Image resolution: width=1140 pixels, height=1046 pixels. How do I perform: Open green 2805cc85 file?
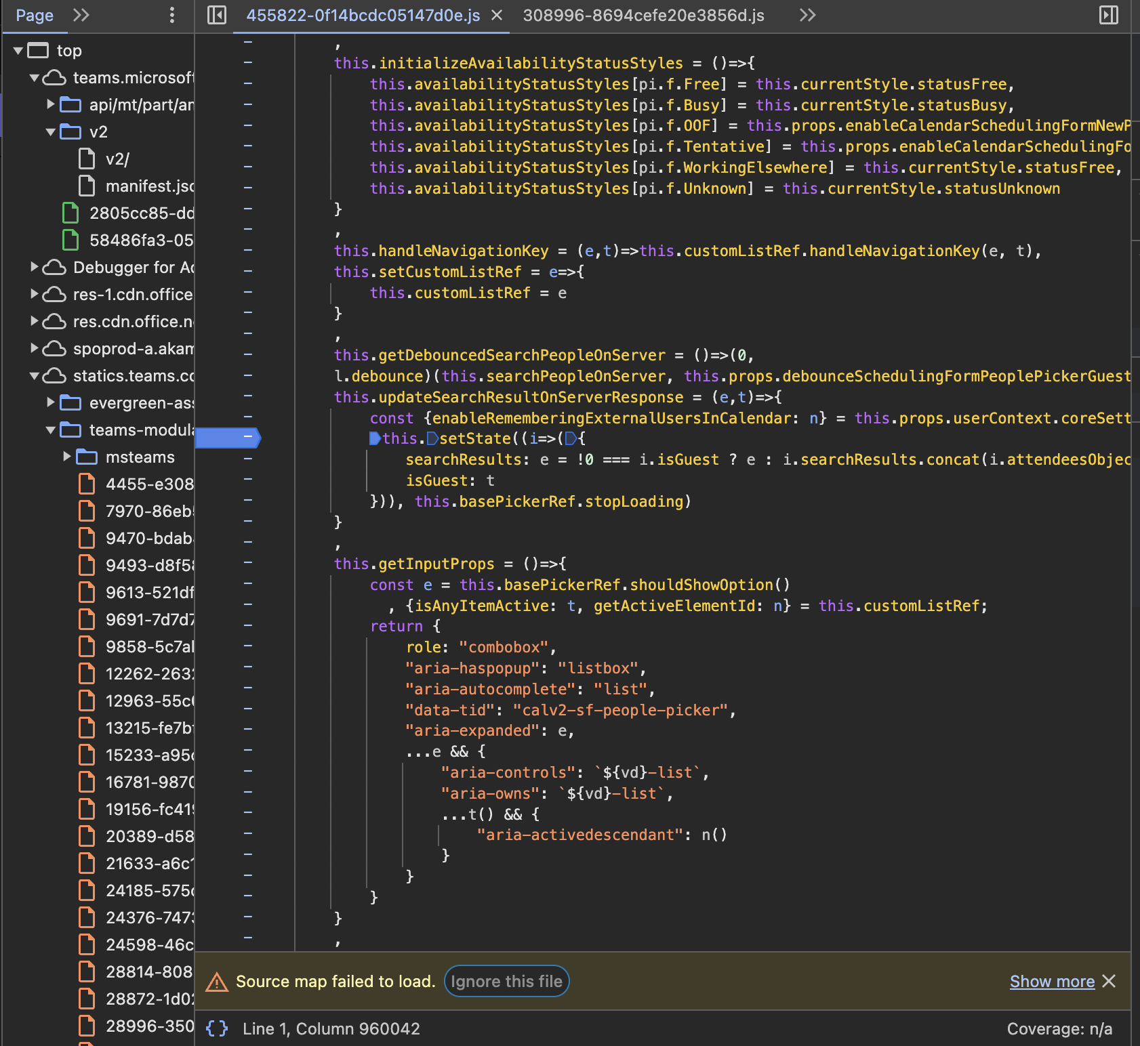(x=127, y=213)
